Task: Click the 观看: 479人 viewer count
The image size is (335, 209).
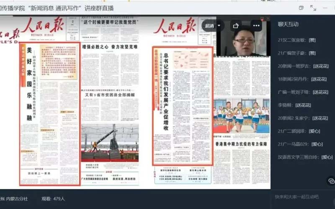Action: click(x=53, y=199)
